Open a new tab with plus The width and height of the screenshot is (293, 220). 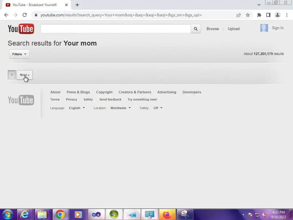pyautogui.click(x=77, y=5)
